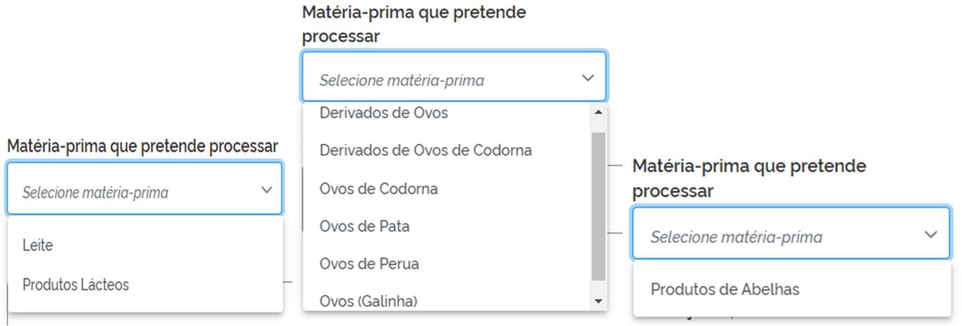Click the single-line Matéria-prima label above dairy dropdown
This screenshot has width=962, height=326.
pos(142,146)
